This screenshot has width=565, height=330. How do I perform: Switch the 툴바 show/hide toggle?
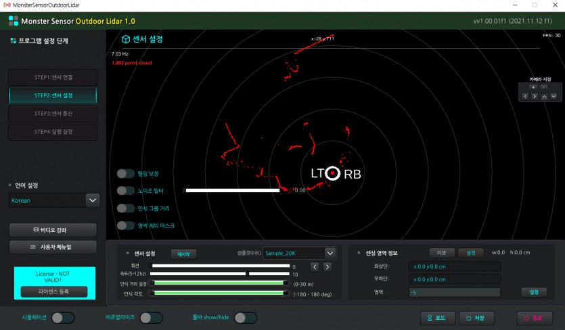tap(246, 318)
